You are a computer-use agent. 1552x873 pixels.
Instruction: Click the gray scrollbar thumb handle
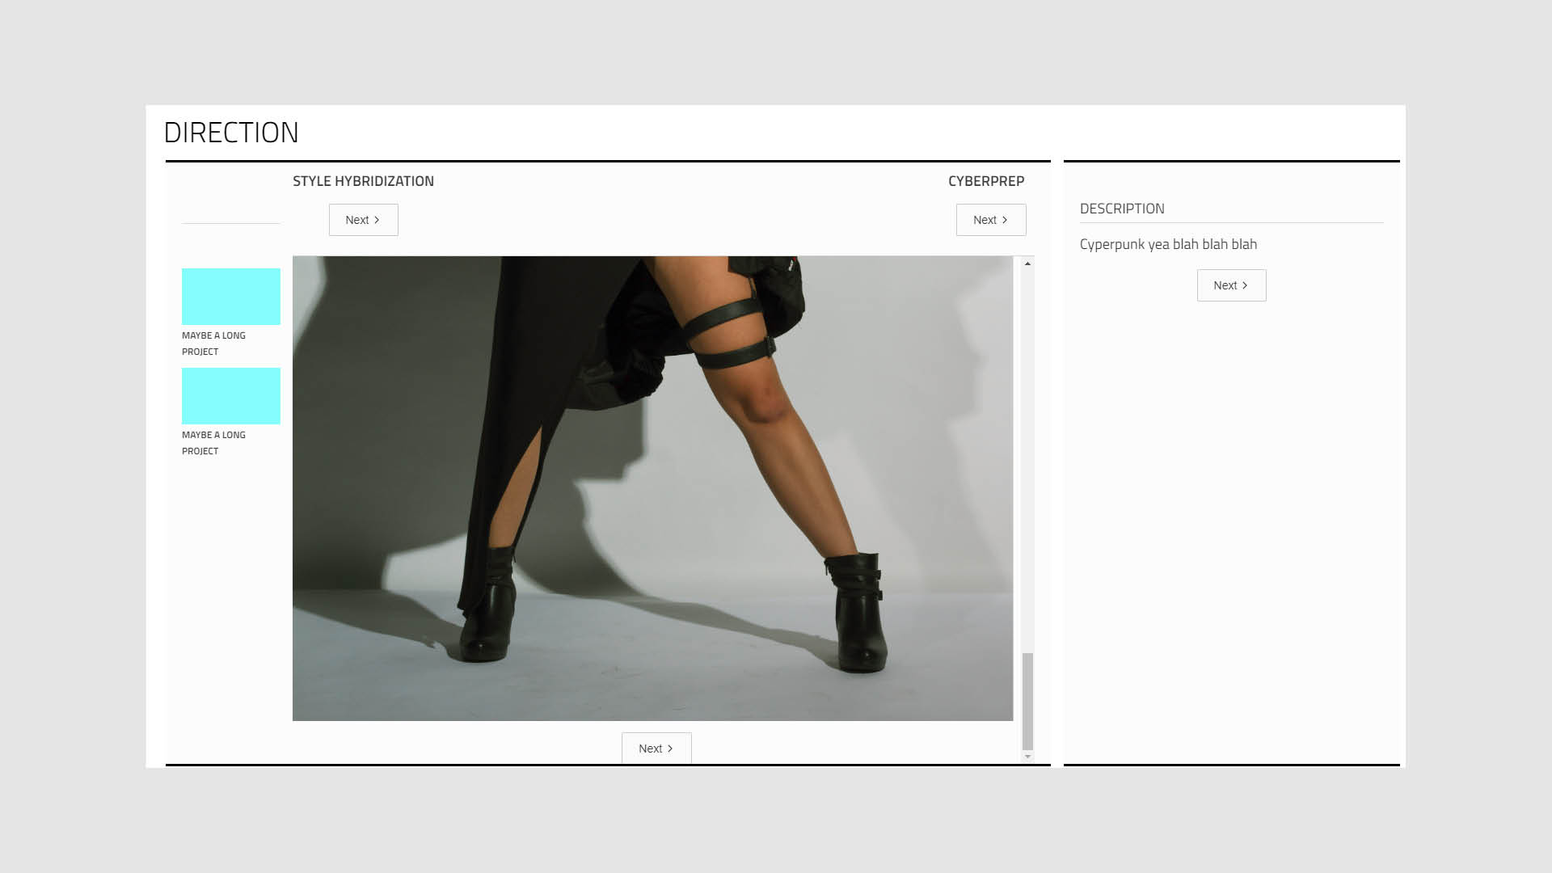tap(1027, 701)
